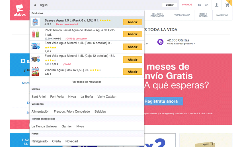Click the ulabox logo
Image resolution: width=242 pixels, height=147 pixels.
20,10
